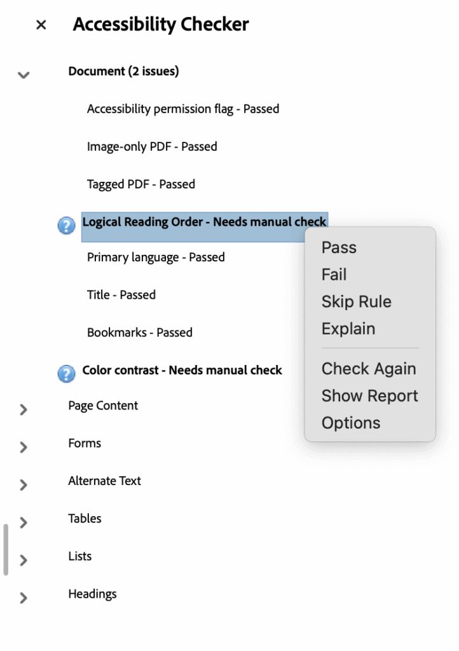Select the Bookmarks - Passed item
This screenshot has height=651, width=459.
coord(139,332)
